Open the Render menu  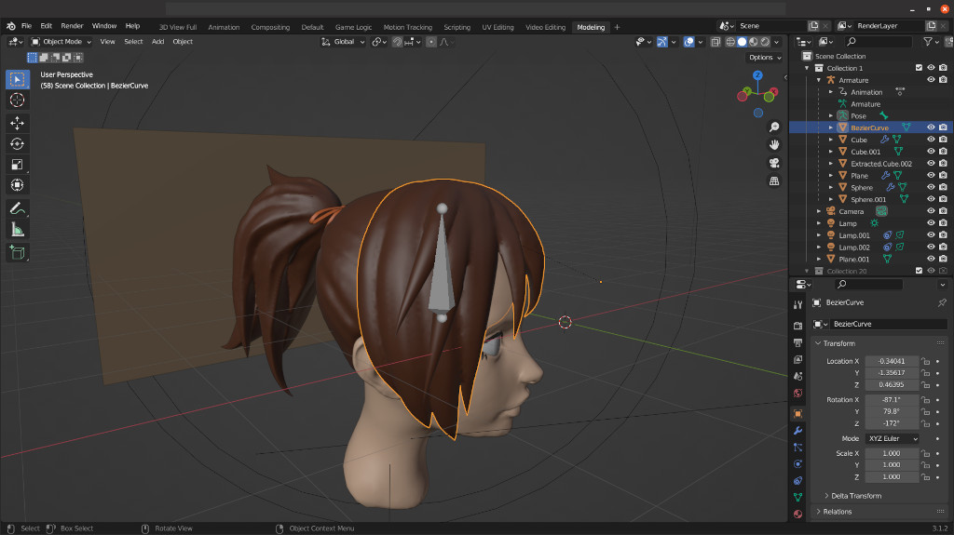(72, 26)
